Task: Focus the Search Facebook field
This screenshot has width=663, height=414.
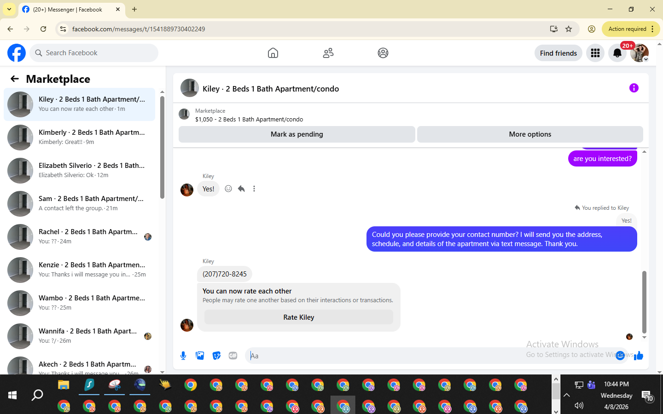Action: 94,53
